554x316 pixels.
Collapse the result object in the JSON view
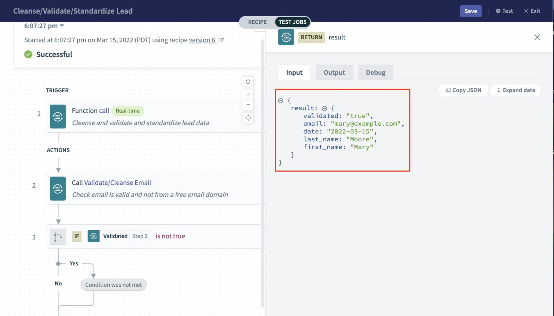coord(325,108)
